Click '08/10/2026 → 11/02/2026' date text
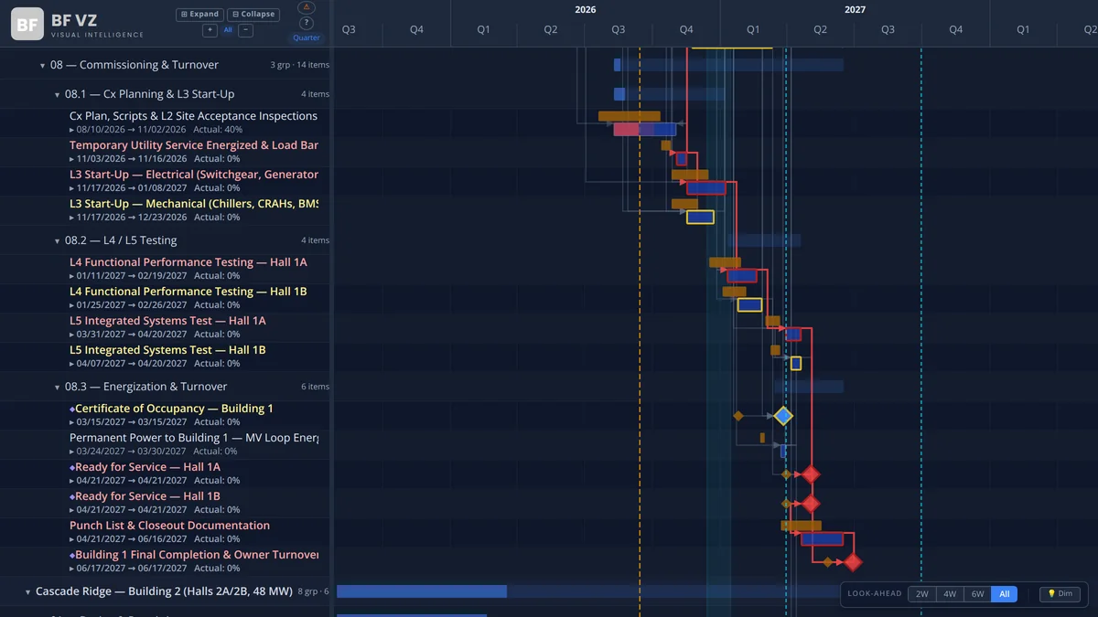Viewport: 1098px width, 617px height. pos(132,130)
